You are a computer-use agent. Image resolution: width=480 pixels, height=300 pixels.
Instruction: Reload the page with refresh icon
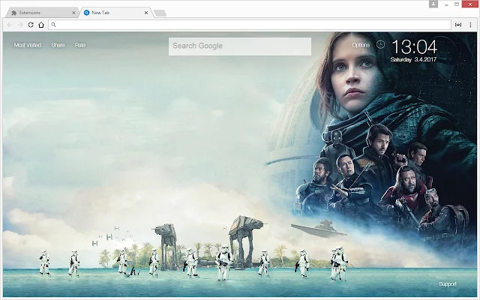click(x=31, y=25)
